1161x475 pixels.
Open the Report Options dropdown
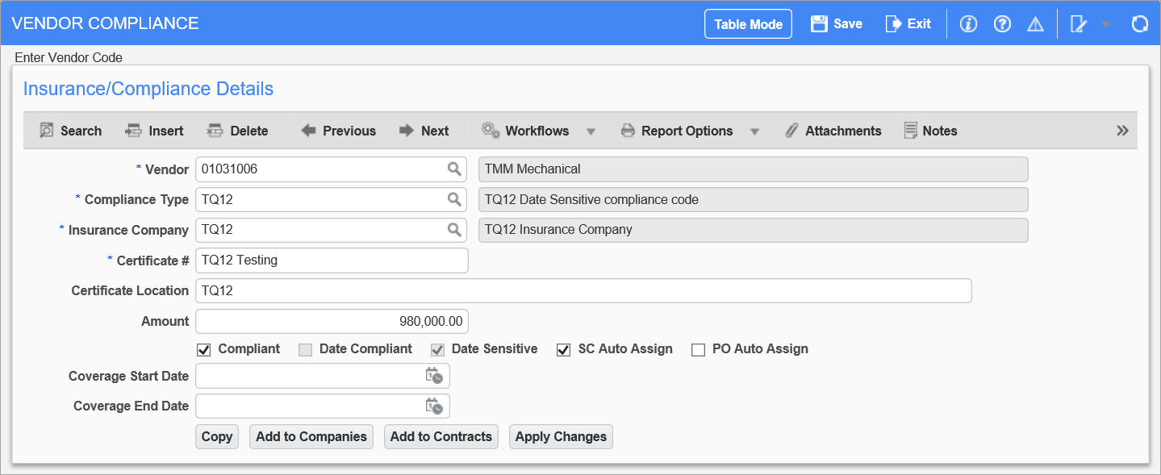[755, 131]
